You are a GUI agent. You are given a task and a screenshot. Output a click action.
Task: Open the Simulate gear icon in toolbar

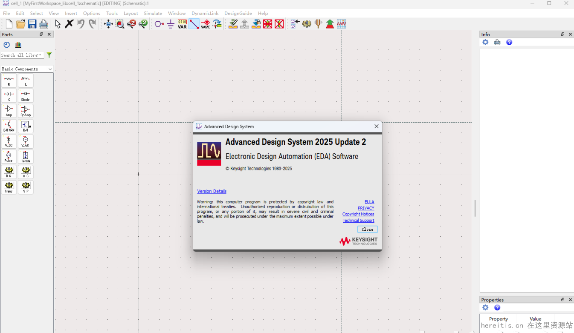click(x=307, y=24)
